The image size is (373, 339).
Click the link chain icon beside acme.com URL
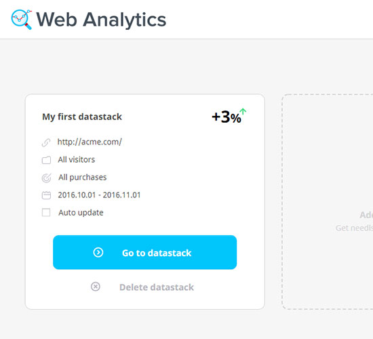coord(46,142)
